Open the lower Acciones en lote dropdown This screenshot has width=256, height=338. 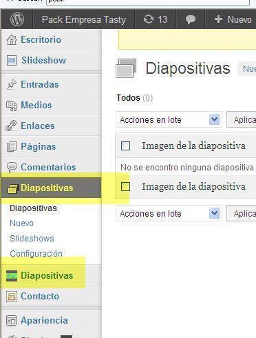point(169,213)
